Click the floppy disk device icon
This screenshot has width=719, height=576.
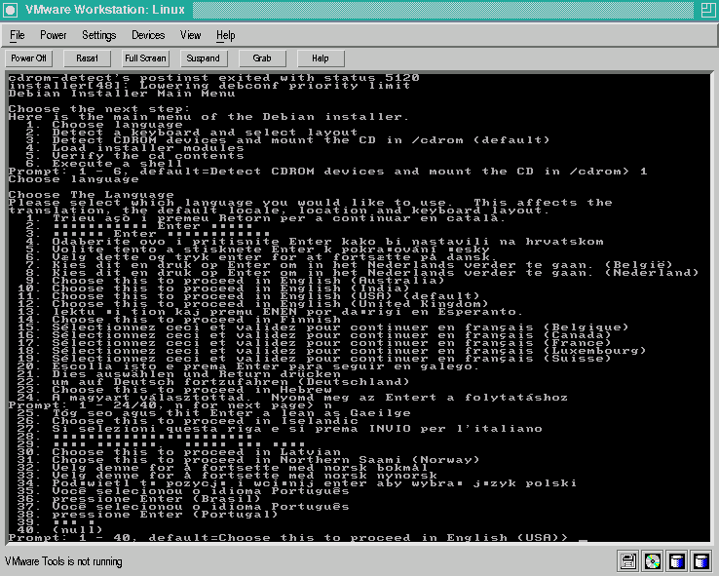point(627,560)
